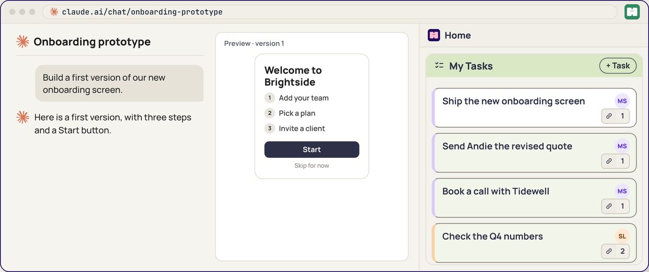Click the user message about onboarding screen
Screen dimensions: 649x272
(x=120, y=84)
